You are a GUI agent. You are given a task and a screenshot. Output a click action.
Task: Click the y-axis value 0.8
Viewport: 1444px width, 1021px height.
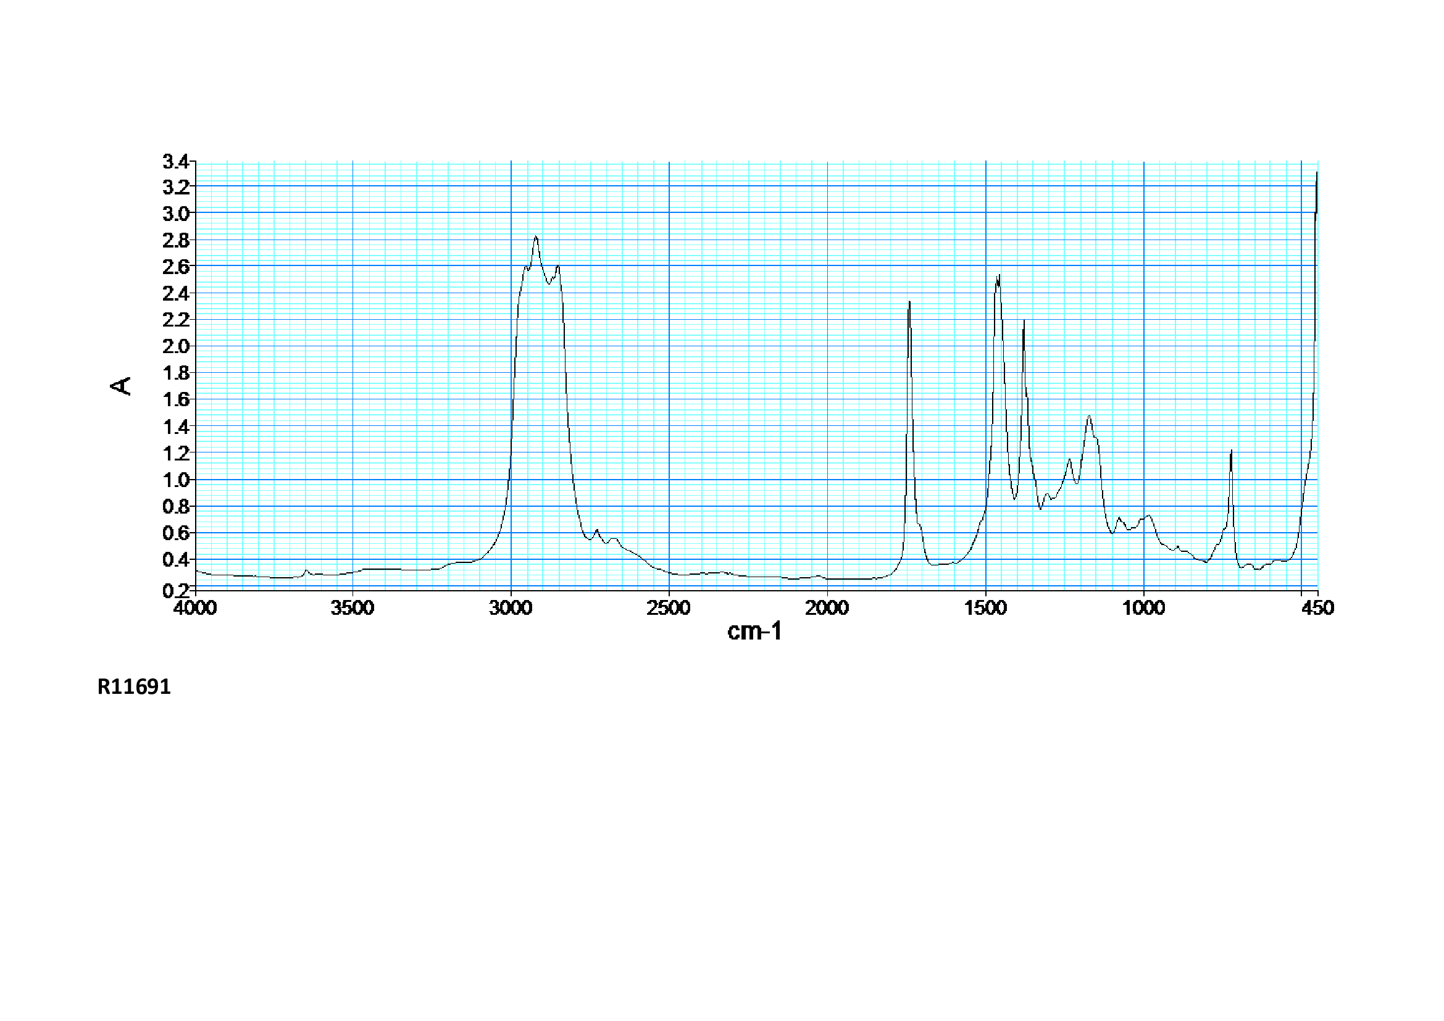coord(175,507)
